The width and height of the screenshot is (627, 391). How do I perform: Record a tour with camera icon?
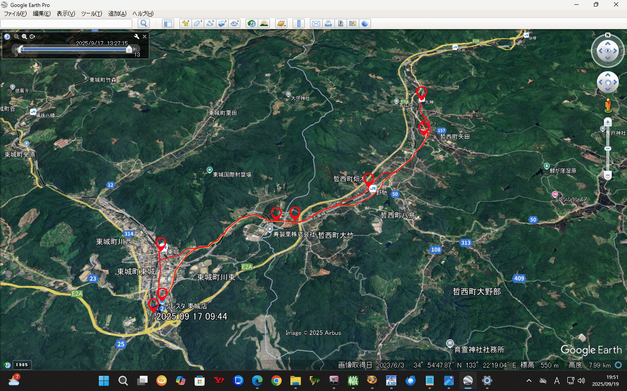click(235, 23)
